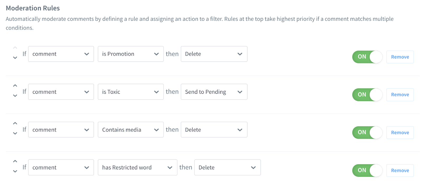
Task: Open Delete action dropdown for Restricted word
Action: [227, 168]
